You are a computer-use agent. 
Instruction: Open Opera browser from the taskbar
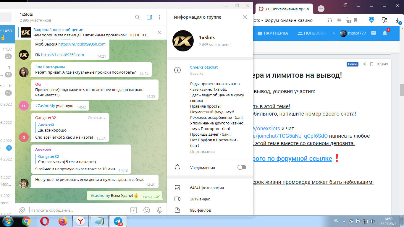click(x=45, y=221)
